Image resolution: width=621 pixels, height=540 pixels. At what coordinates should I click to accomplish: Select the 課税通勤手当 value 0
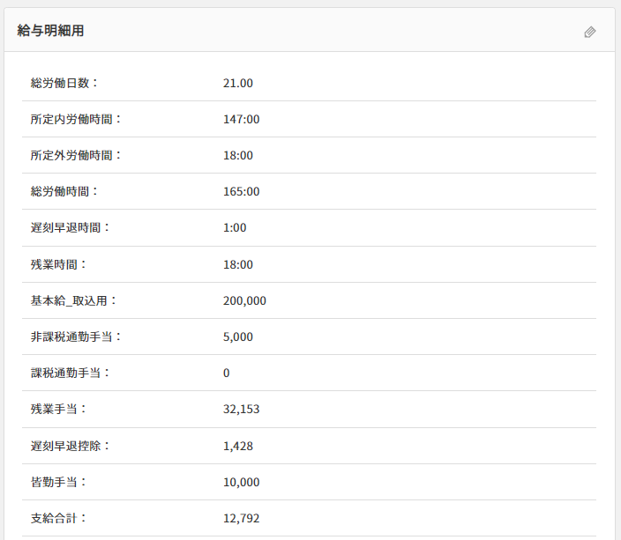point(227,373)
